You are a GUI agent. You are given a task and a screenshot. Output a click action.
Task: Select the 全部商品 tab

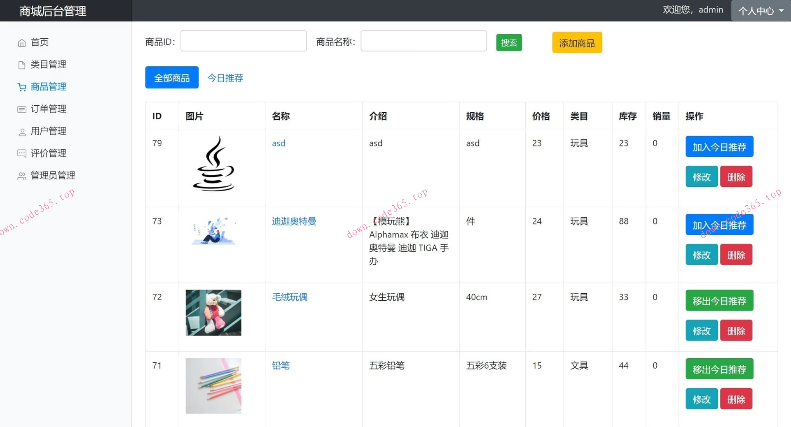click(x=172, y=77)
